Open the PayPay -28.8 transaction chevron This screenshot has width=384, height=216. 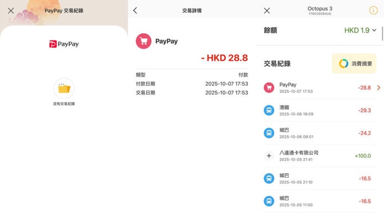point(378,88)
